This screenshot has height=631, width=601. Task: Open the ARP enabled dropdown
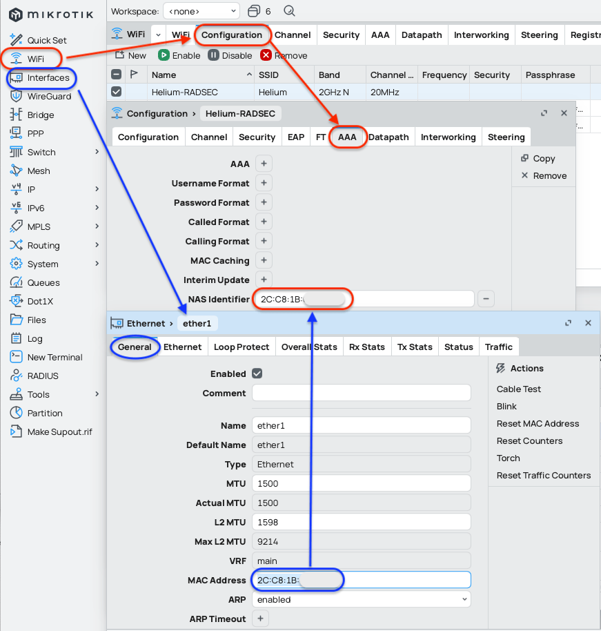coord(361,600)
